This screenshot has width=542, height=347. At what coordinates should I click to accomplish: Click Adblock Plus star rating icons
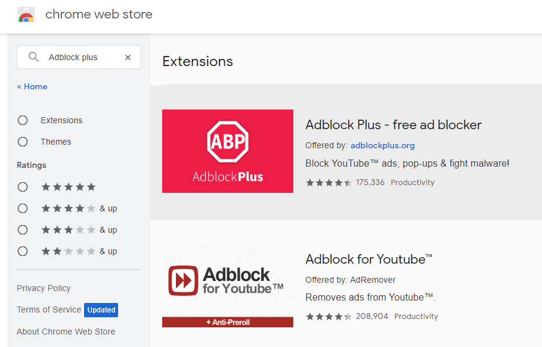coord(329,183)
